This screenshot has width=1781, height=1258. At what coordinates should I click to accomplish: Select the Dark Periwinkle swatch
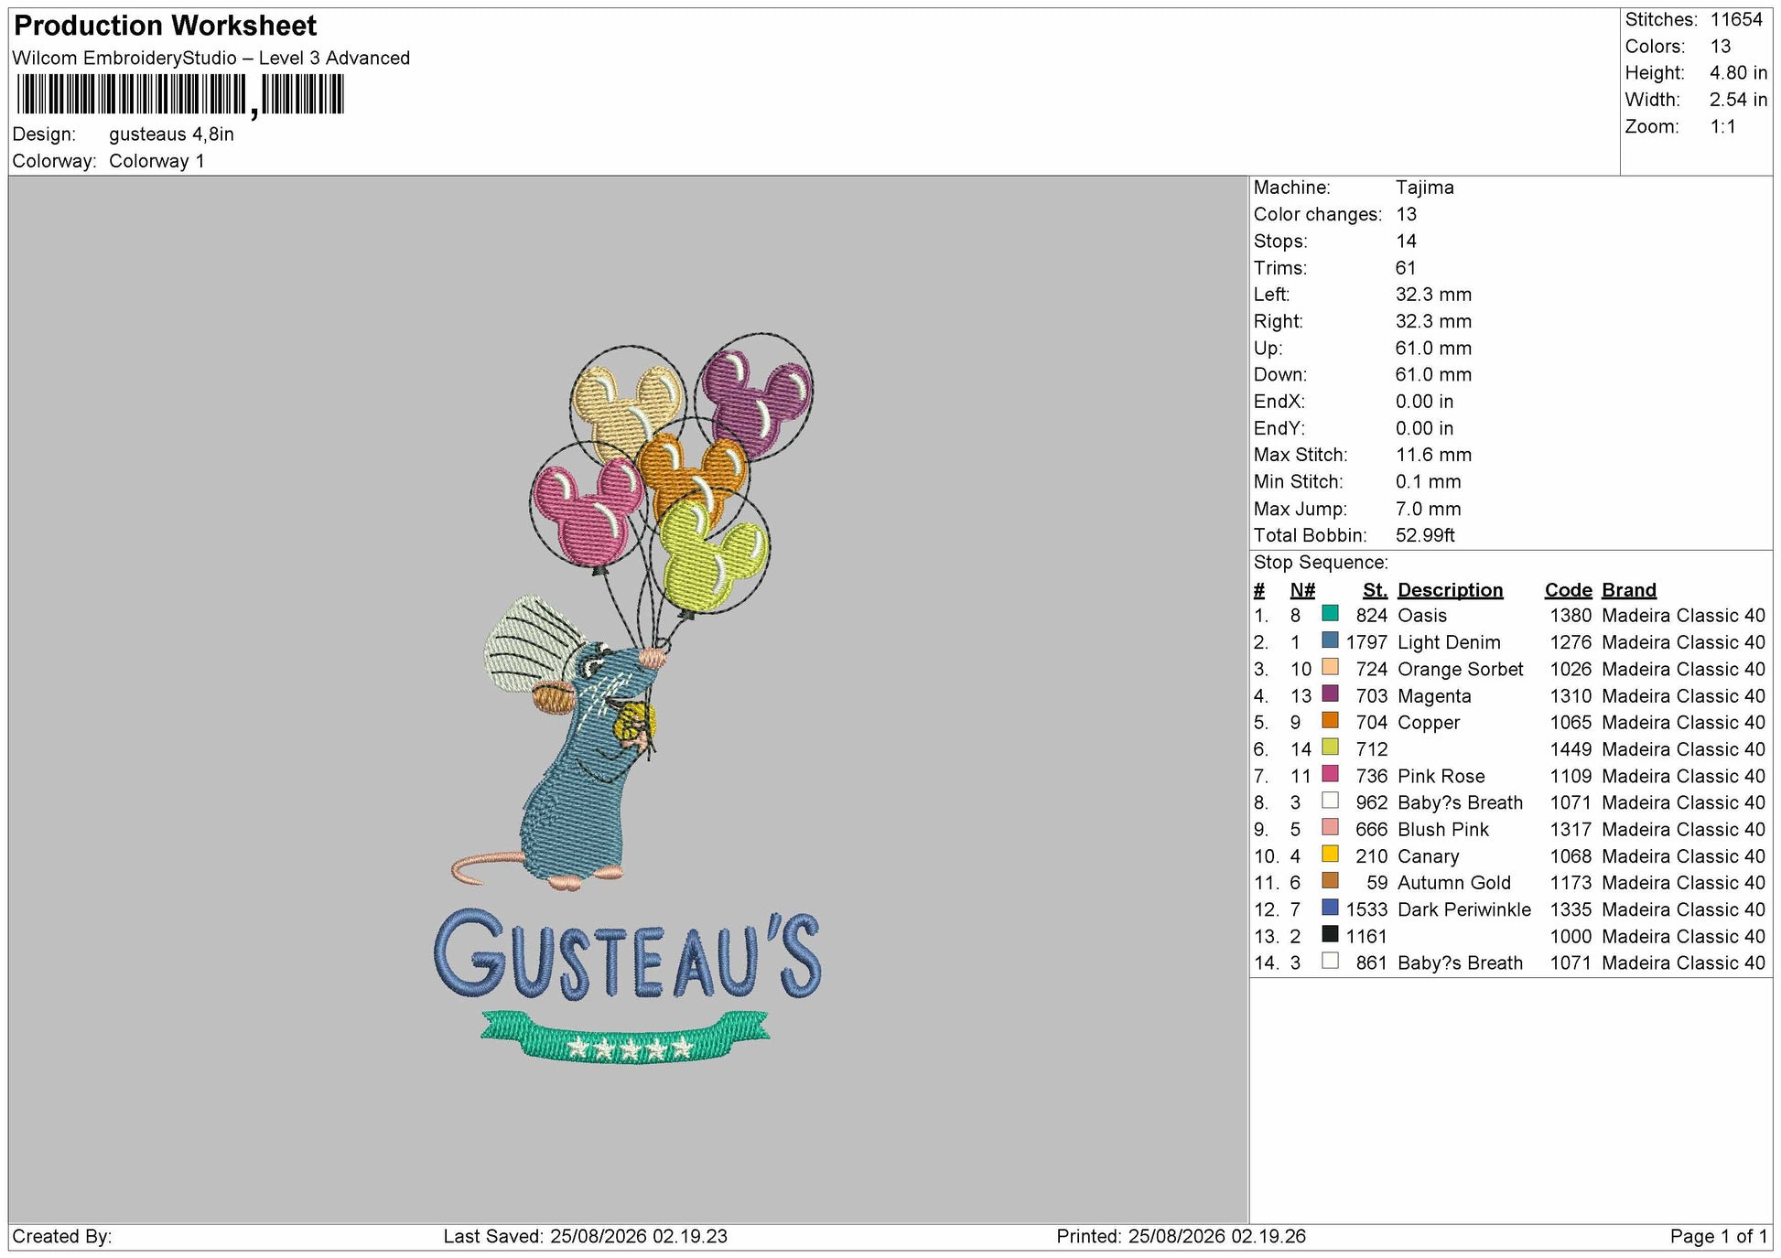(x=1330, y=908)
